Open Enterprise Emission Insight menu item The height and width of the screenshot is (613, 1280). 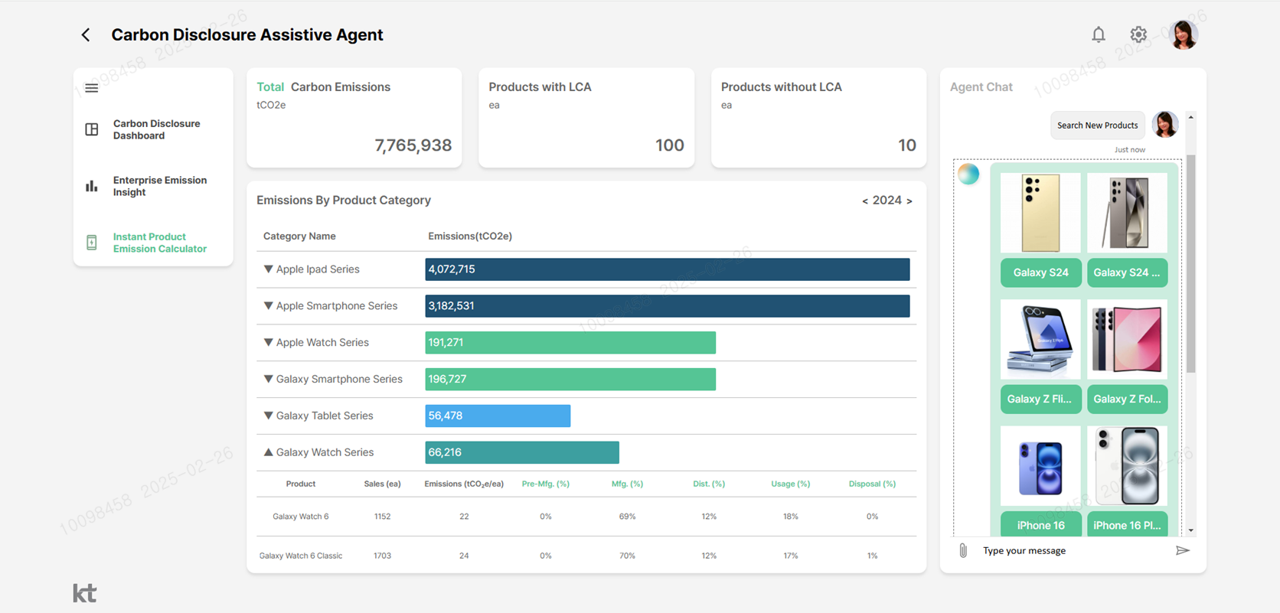[x=160, y=186]
